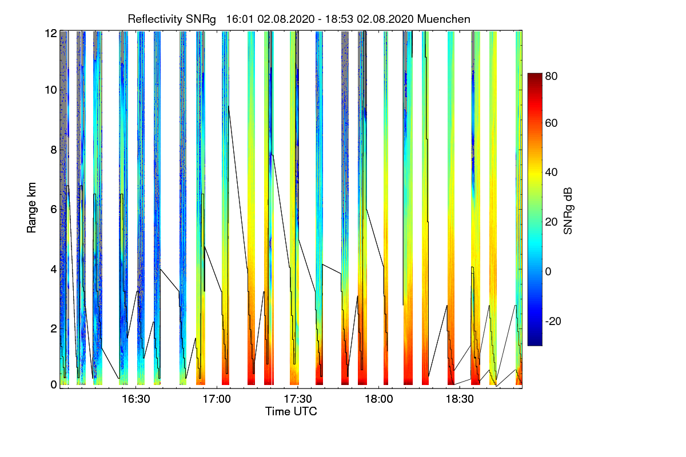
Task: Click the 12 km range tick label
Action: pyautogui.click(x=51, y=33)
